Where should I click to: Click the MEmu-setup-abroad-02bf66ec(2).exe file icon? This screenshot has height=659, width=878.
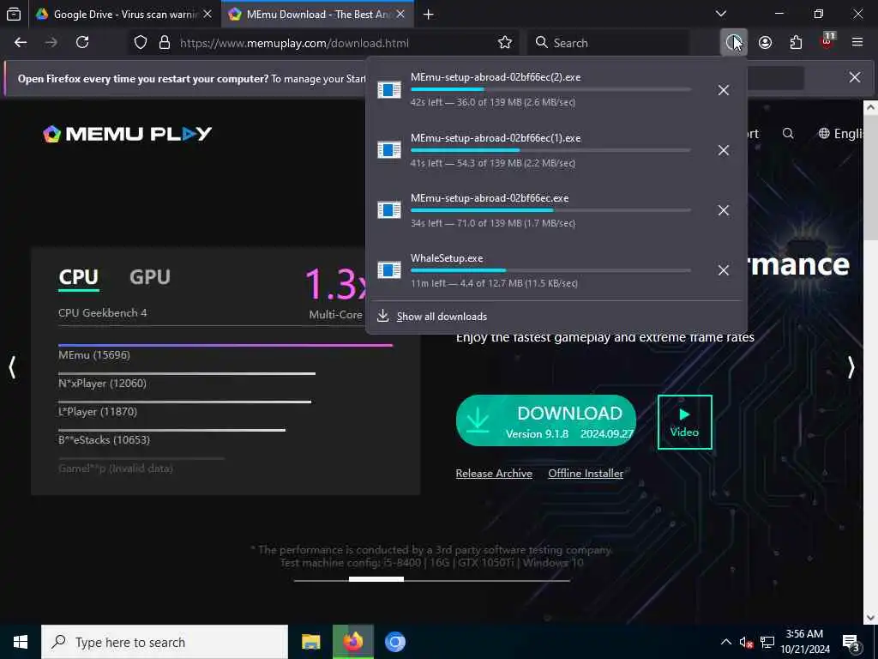(x=389, y=89)
